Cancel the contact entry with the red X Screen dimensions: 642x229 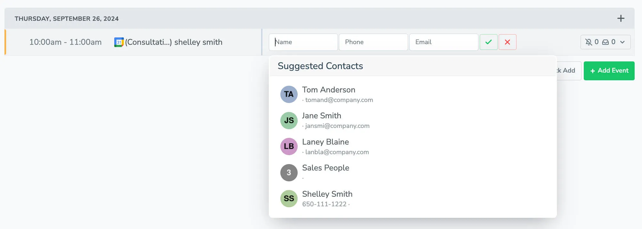(508, 42)
